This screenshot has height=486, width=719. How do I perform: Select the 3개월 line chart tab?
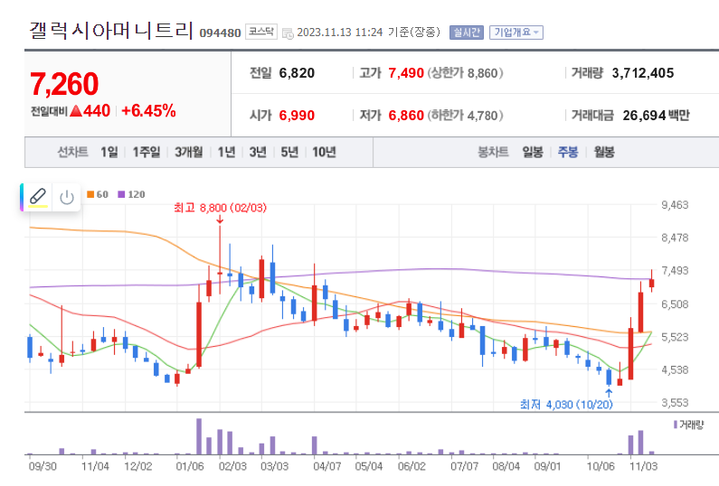(188, 152)
